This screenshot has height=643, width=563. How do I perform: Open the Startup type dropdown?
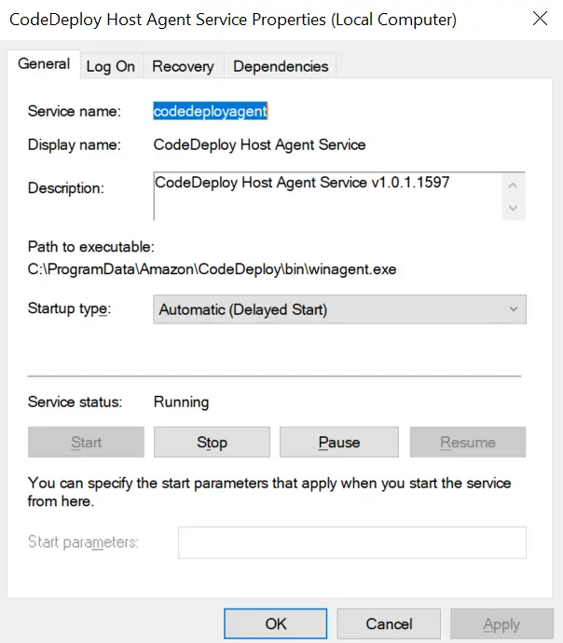click(x=339, y=309)
